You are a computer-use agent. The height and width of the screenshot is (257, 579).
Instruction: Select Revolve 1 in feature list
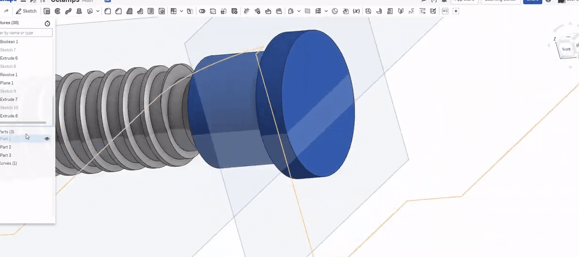point(9,75)
